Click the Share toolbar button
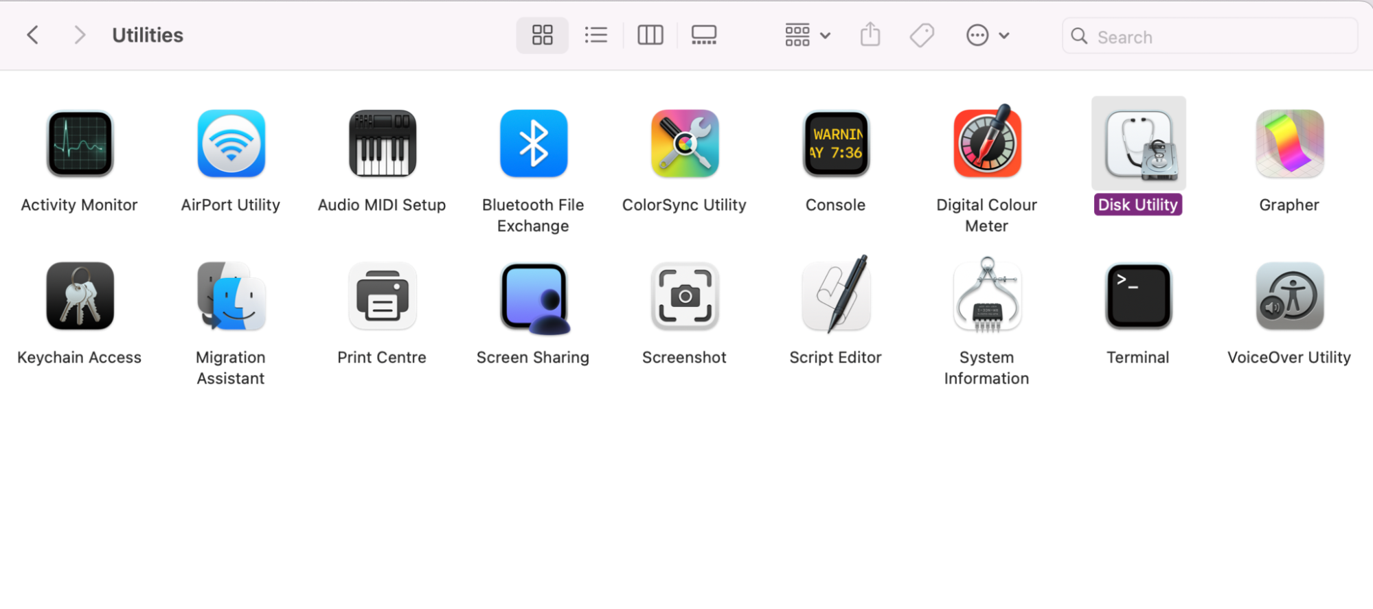 click(870, 35)
